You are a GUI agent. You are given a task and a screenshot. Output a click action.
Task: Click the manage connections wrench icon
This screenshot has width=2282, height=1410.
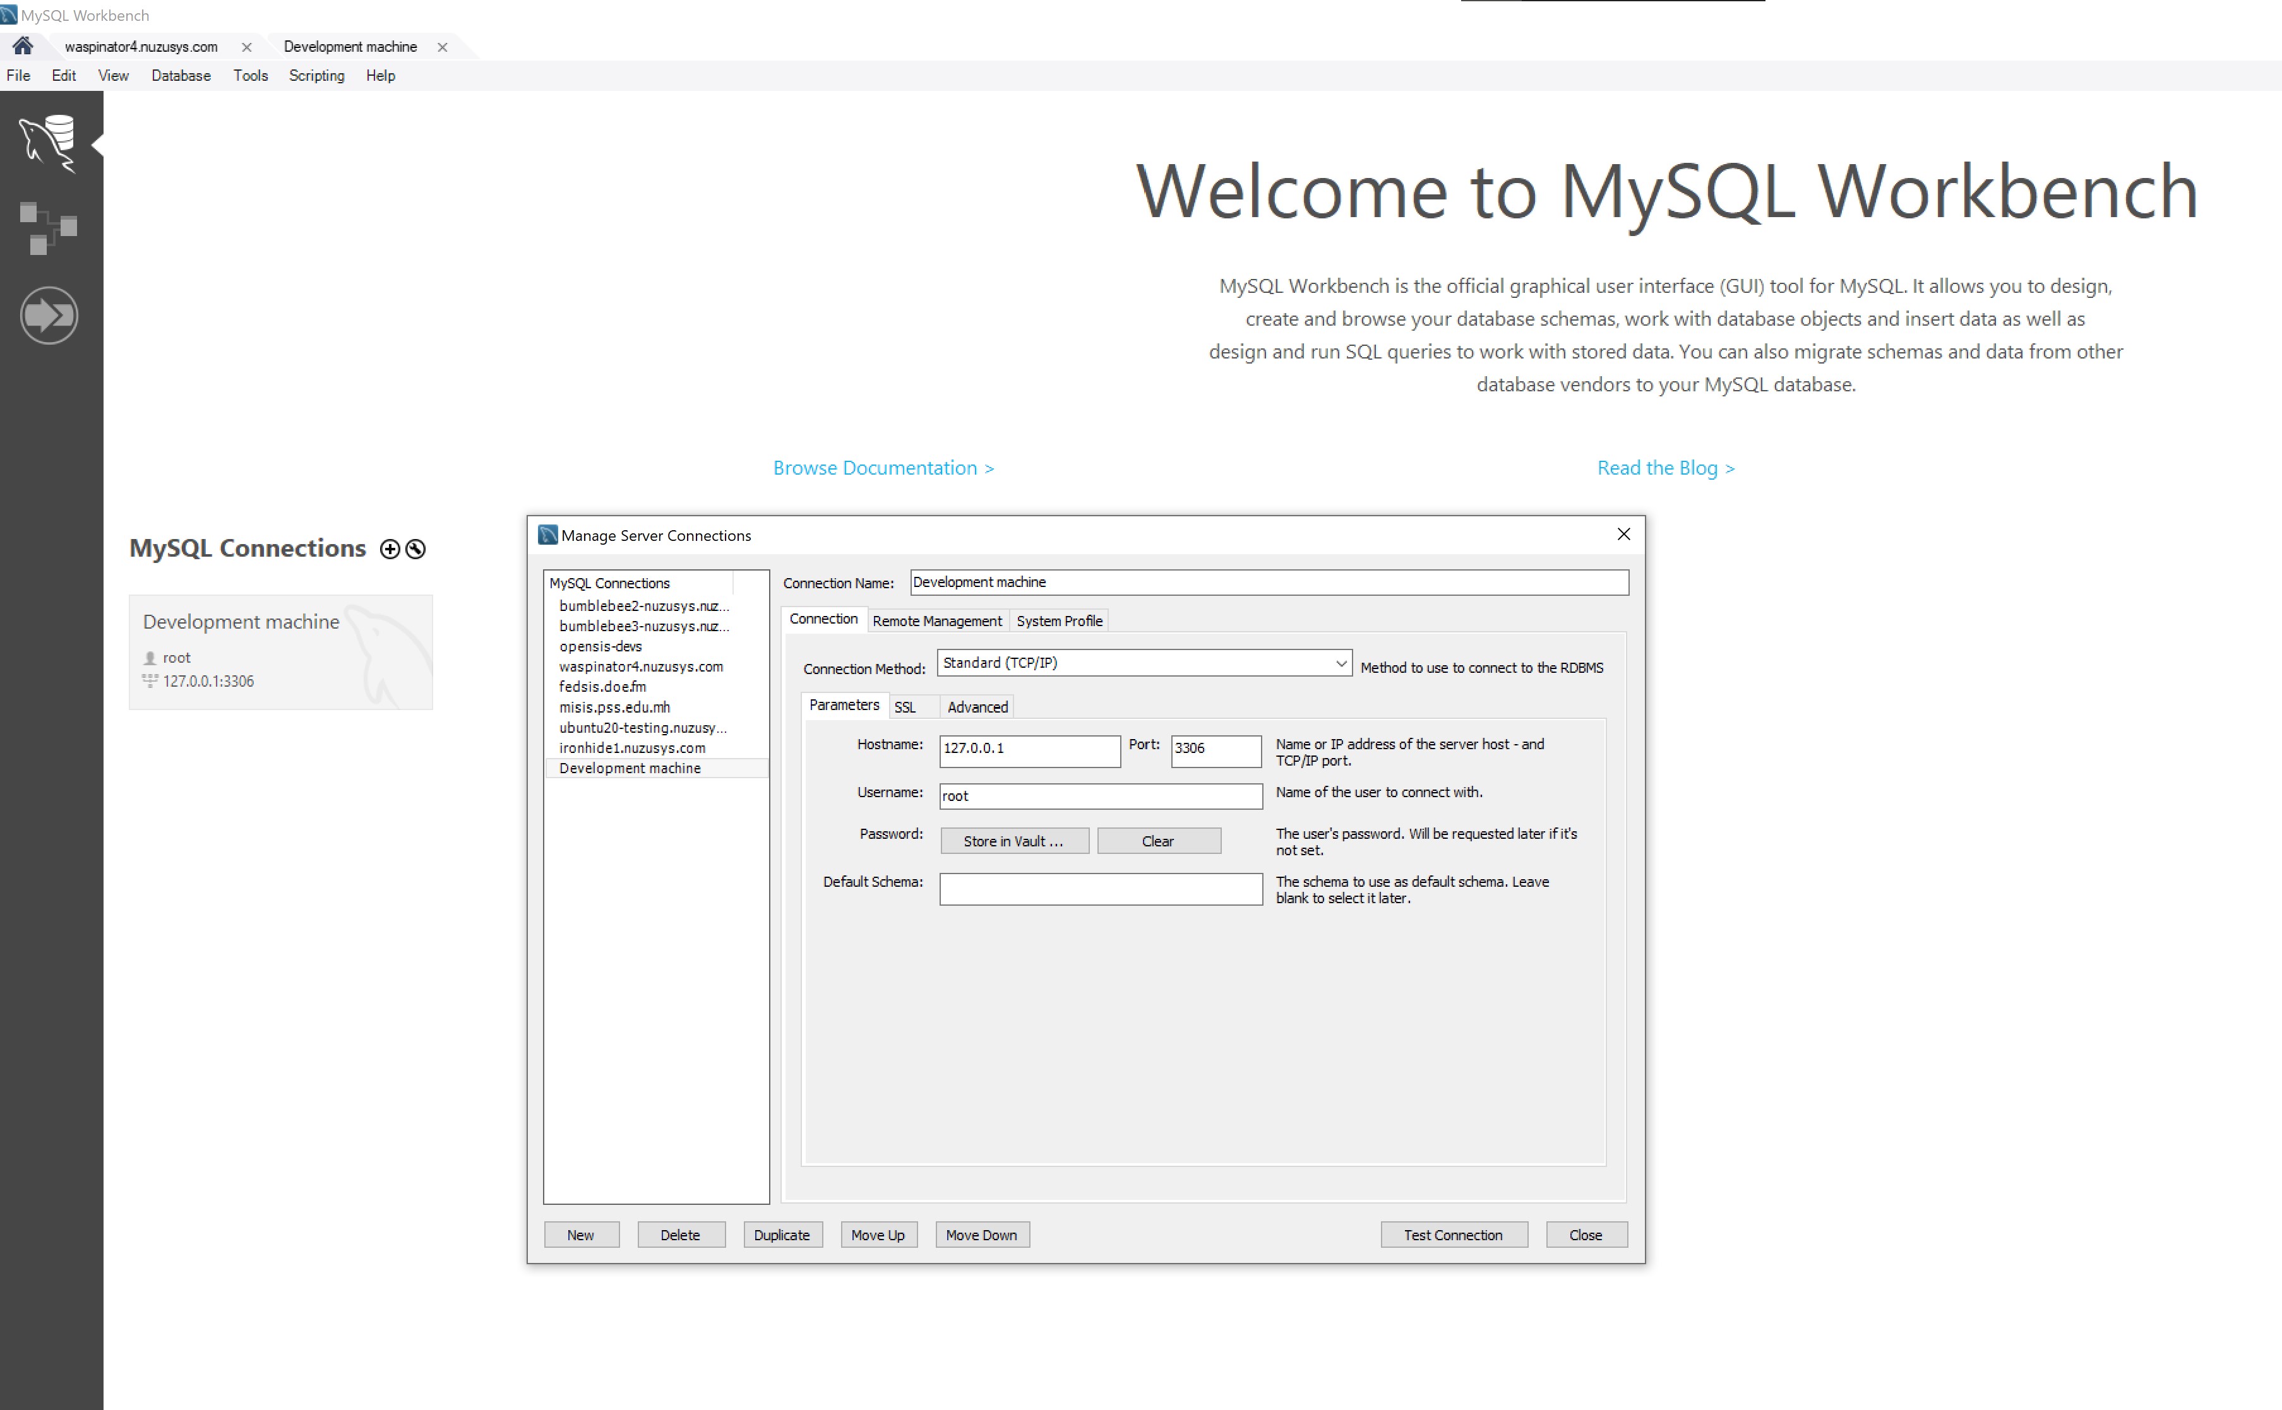click(416, 549)
